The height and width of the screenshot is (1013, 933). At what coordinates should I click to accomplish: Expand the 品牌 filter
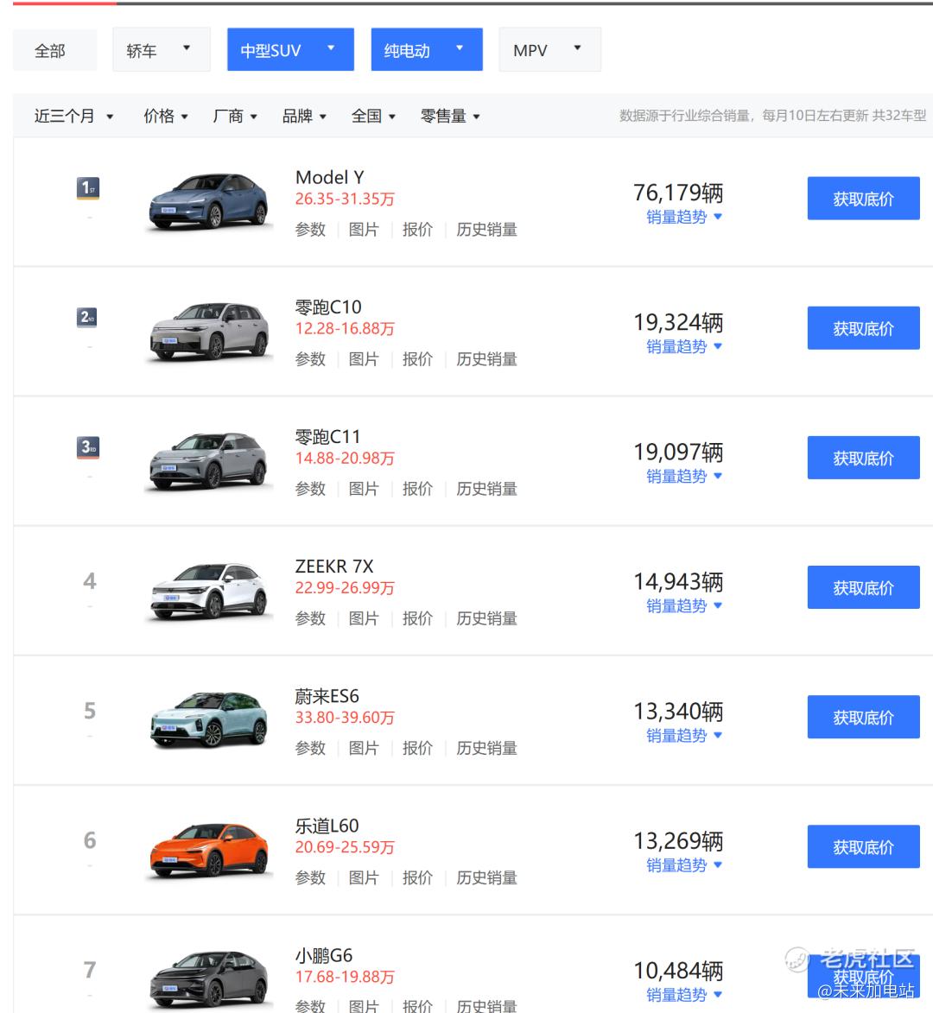(x=304, y=117)
